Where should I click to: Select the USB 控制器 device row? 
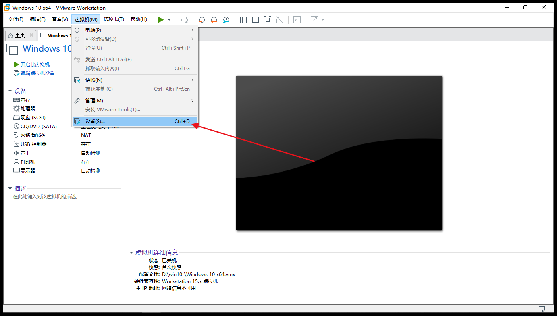(30, 144)
